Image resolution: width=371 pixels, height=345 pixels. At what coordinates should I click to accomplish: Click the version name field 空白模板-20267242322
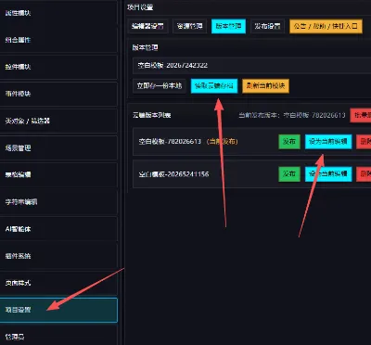pyautogui.click(x=251, y=65)
